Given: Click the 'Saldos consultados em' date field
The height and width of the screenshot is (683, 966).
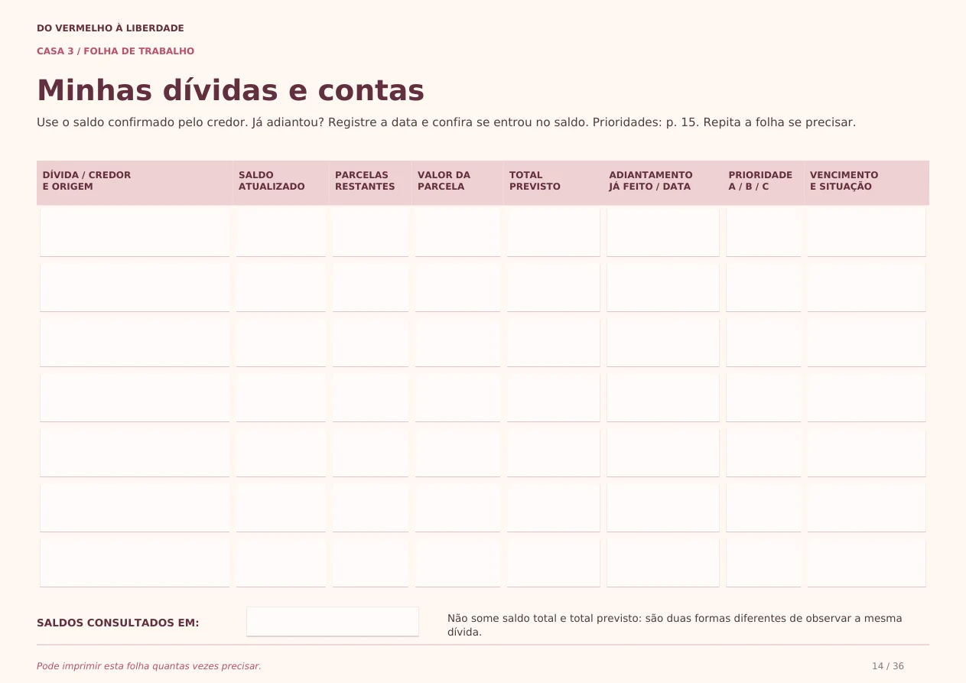Looking at the screenshot, I should point(333,622).
